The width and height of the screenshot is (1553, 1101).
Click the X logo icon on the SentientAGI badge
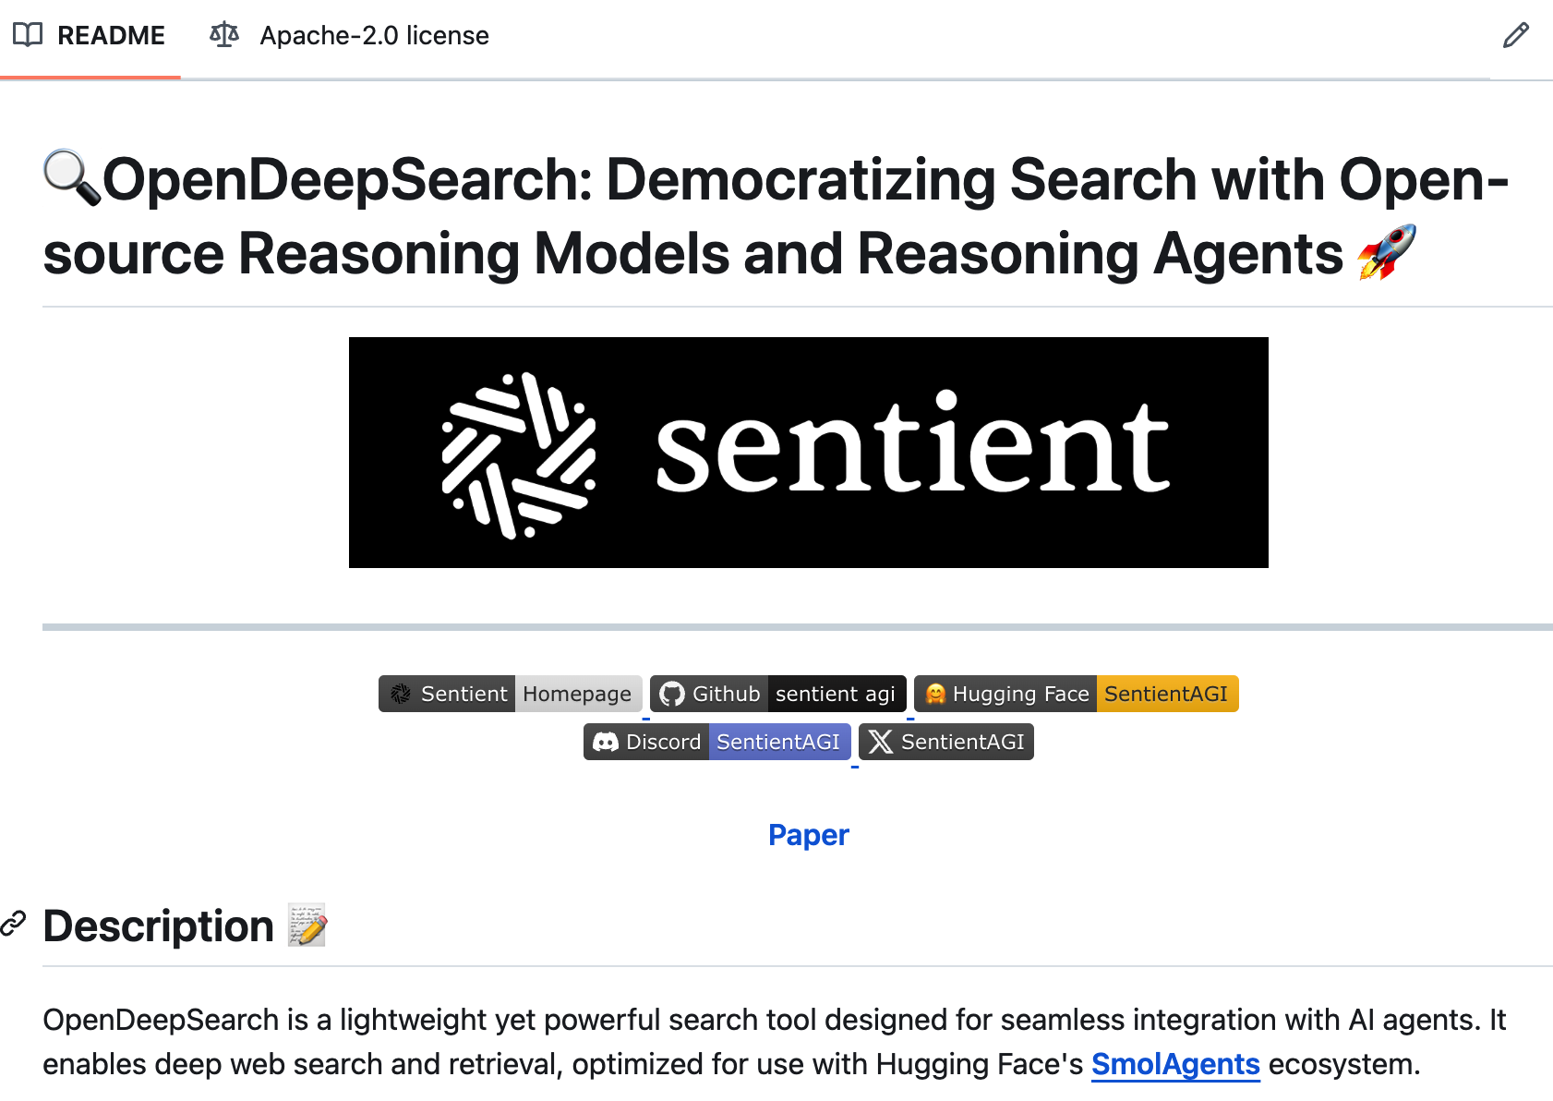click(x=883, y=742)
